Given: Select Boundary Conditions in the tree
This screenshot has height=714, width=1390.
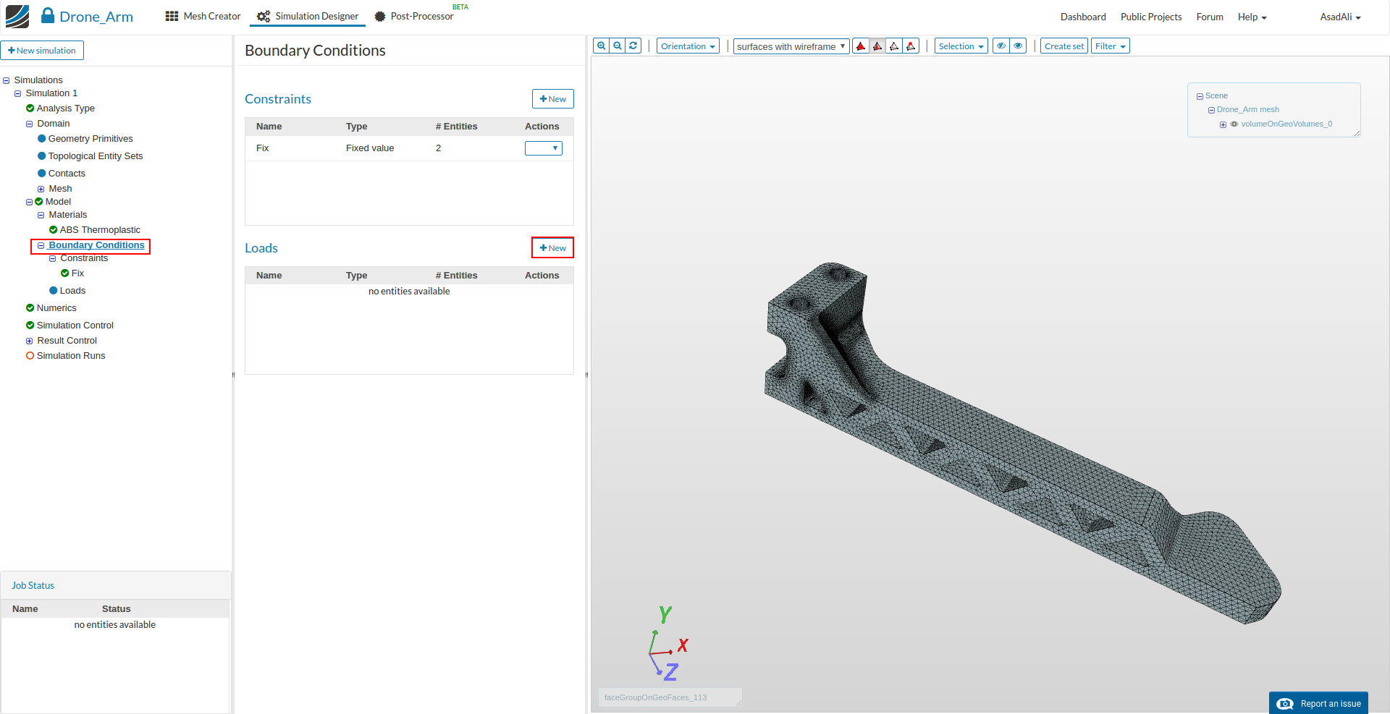Looking at the screenshot, I should [96, 245].
